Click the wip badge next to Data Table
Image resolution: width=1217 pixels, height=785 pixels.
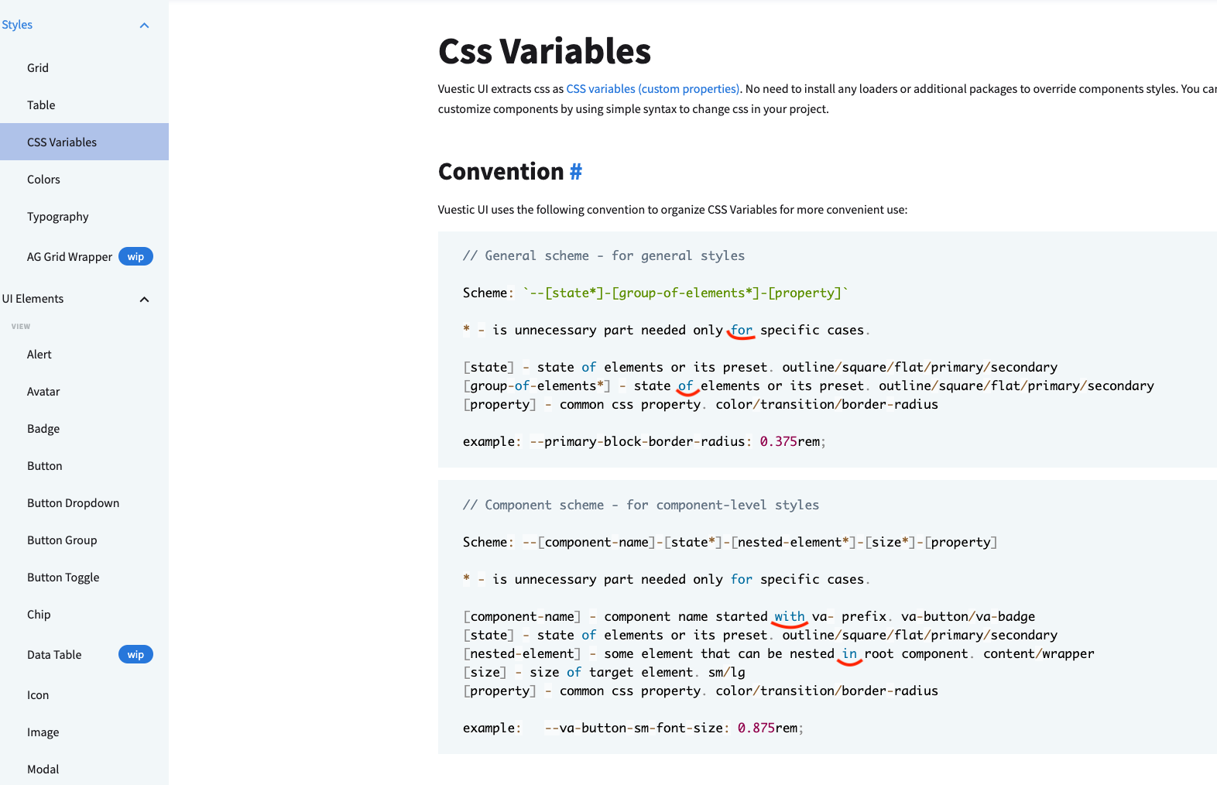pos(135,654)
